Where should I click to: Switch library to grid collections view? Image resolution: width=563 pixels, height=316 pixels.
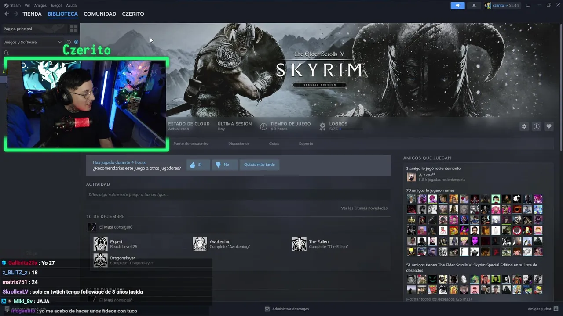click(x=73, y=29)
